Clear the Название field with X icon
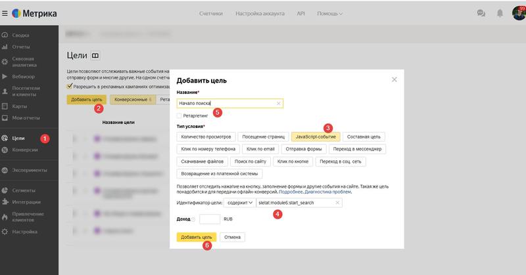 [278, 104]
